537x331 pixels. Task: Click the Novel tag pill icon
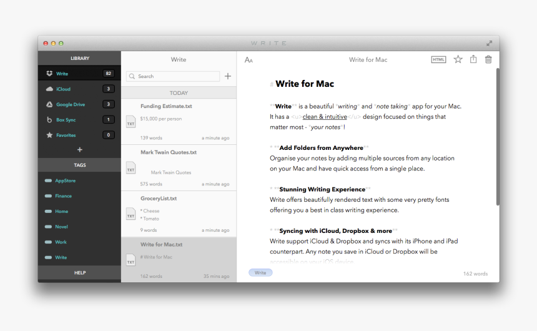pos(48,227)
